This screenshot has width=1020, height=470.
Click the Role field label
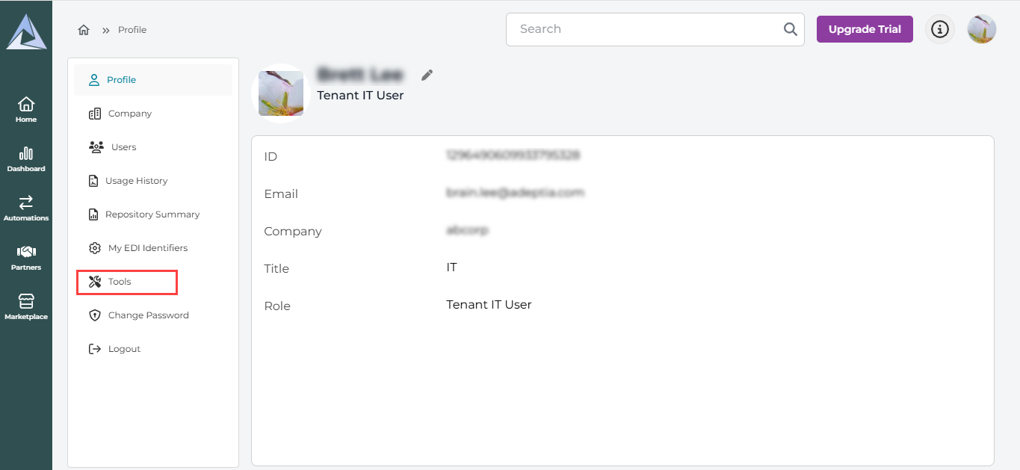tap(277, 306)
